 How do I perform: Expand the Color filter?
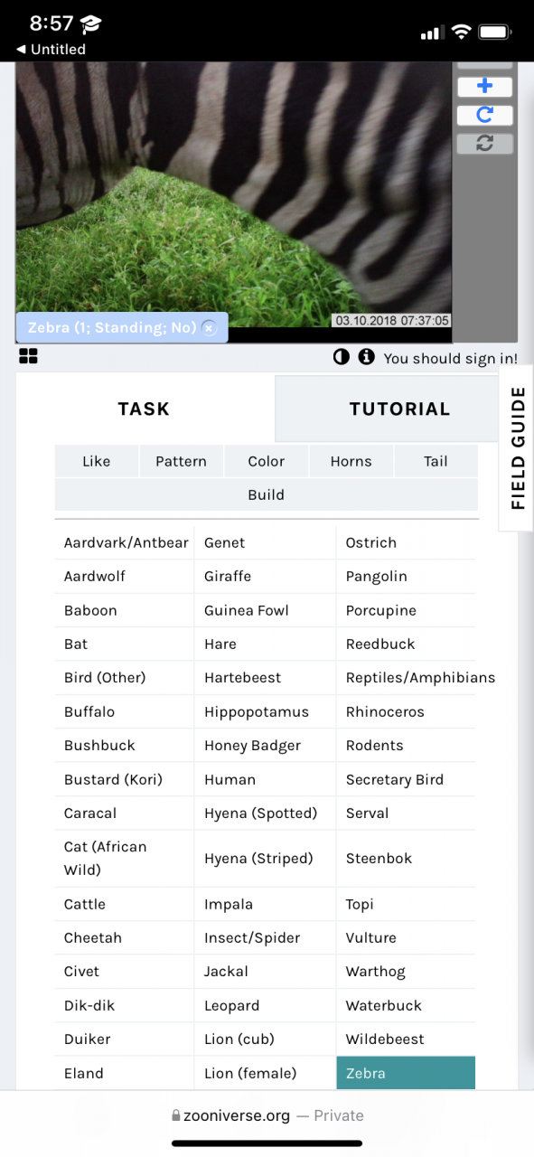pyautogui.click(x=267, y=461)
